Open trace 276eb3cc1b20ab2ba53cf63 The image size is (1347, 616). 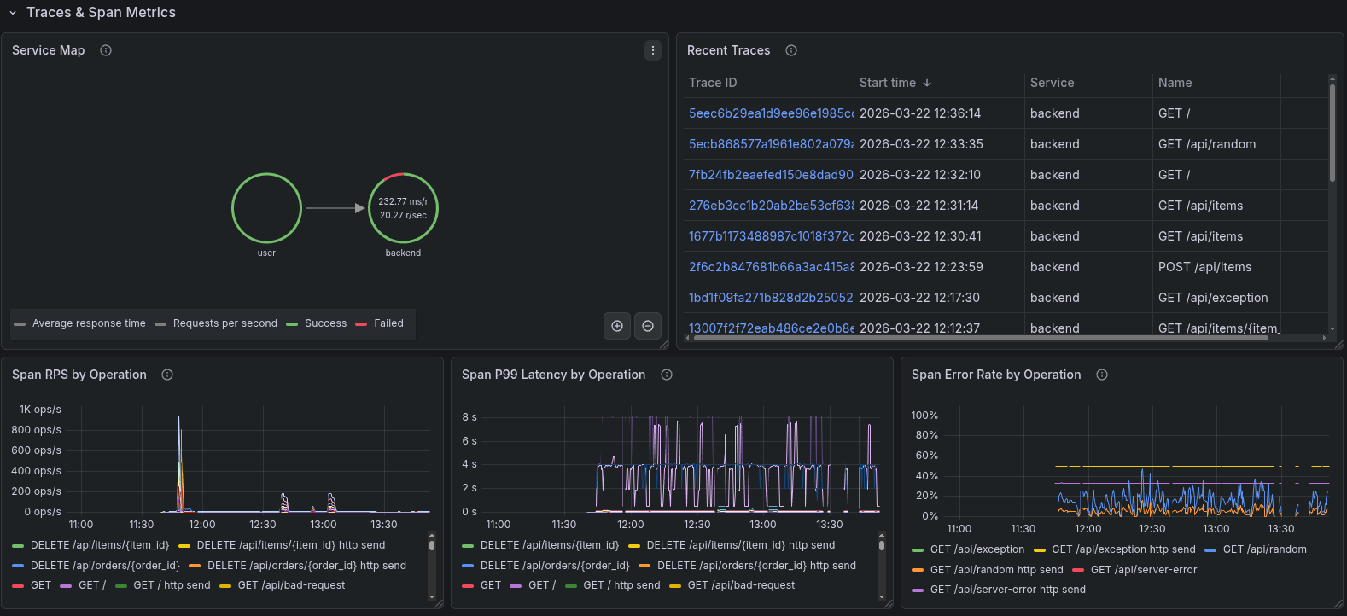770,206
